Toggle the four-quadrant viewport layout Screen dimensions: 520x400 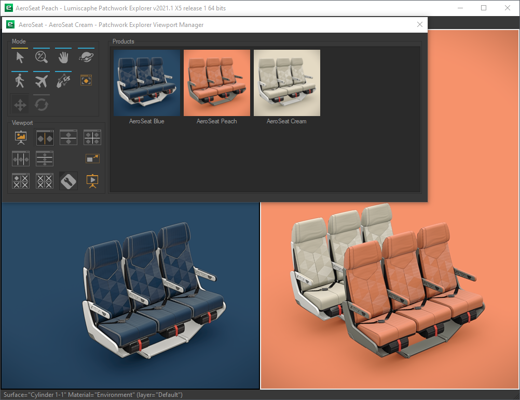click(x=92, y=137)
